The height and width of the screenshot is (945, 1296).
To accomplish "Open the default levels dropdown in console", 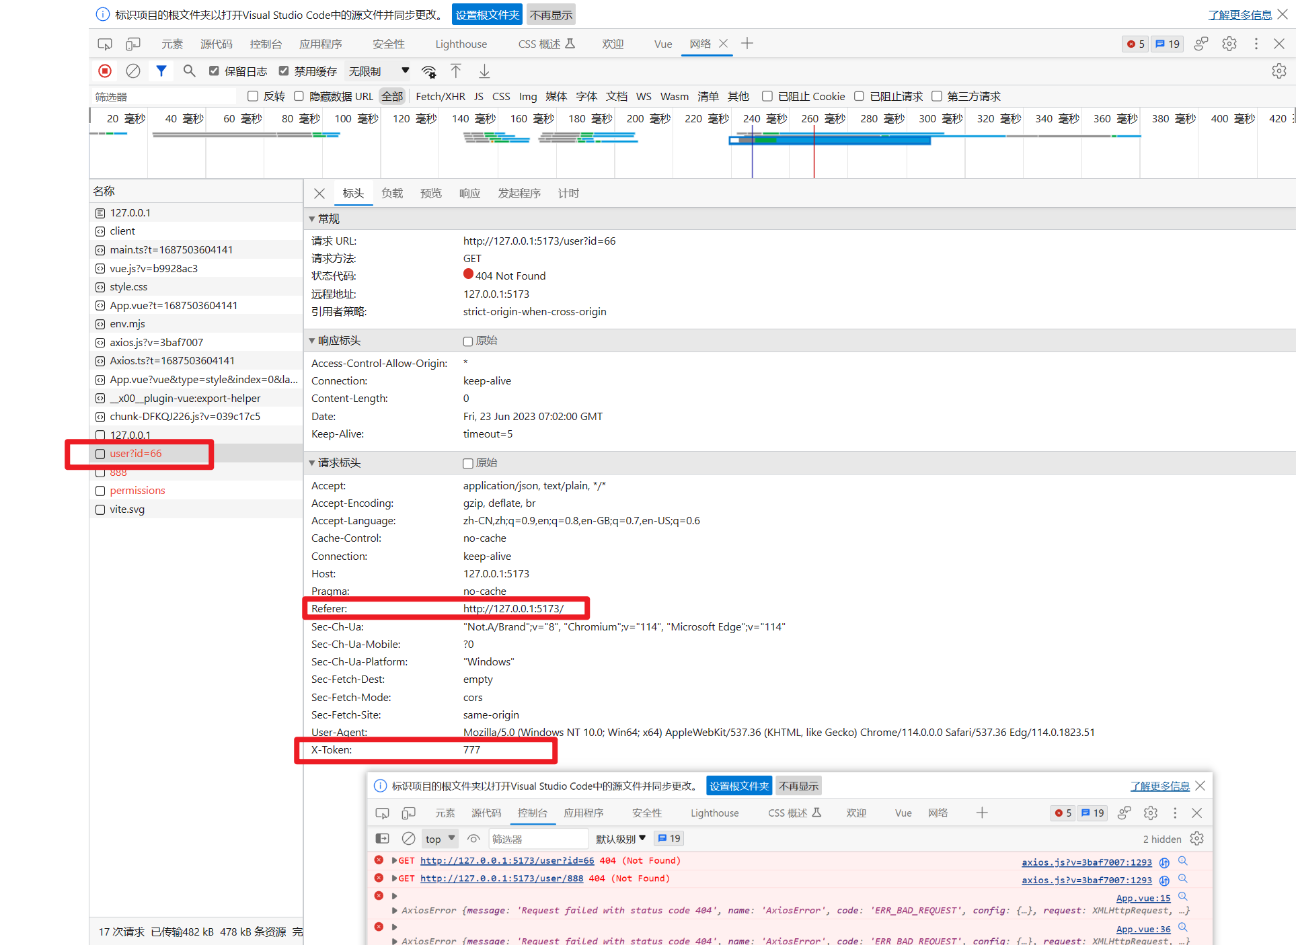I will [621, 839].
